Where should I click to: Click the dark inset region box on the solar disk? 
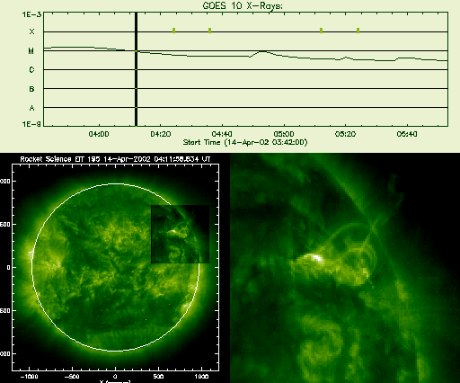[180, 234]
